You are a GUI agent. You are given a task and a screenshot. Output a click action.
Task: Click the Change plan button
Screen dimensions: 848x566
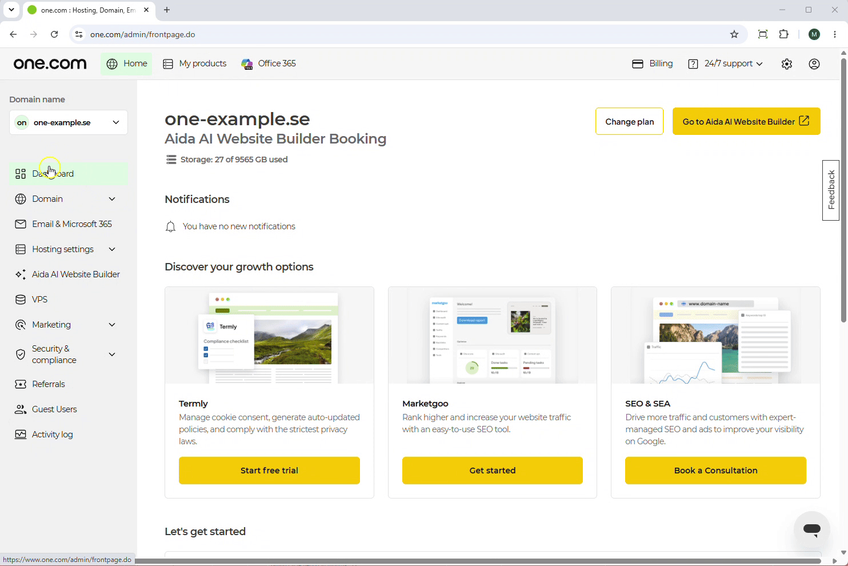click(x=630, y=121)
